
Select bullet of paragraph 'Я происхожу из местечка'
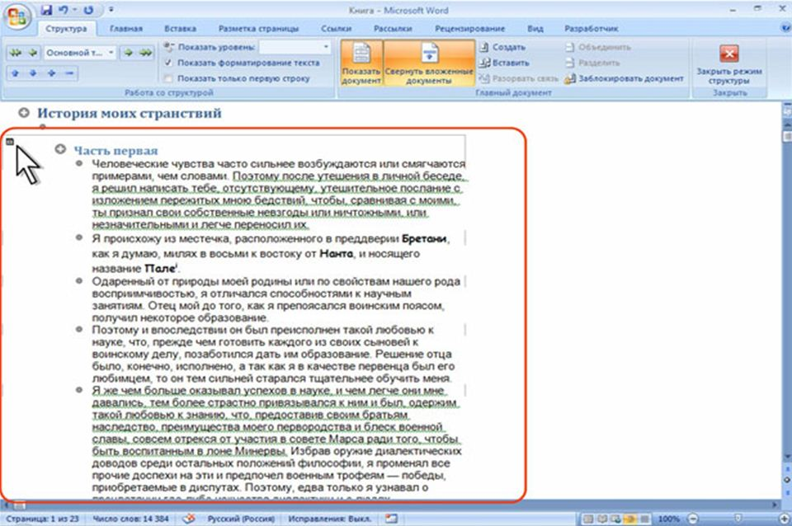(79, 237)
